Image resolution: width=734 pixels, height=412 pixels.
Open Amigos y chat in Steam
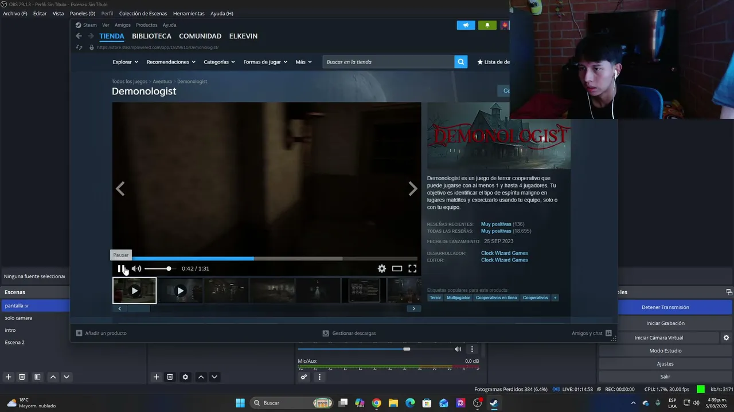coord(592,333)
